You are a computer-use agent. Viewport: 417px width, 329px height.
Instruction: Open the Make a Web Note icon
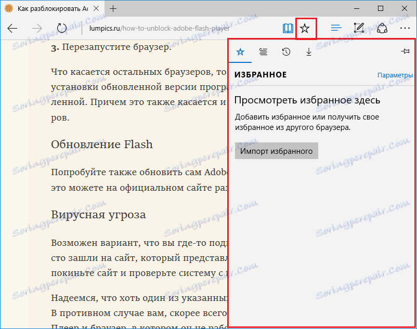click(358, 28)
